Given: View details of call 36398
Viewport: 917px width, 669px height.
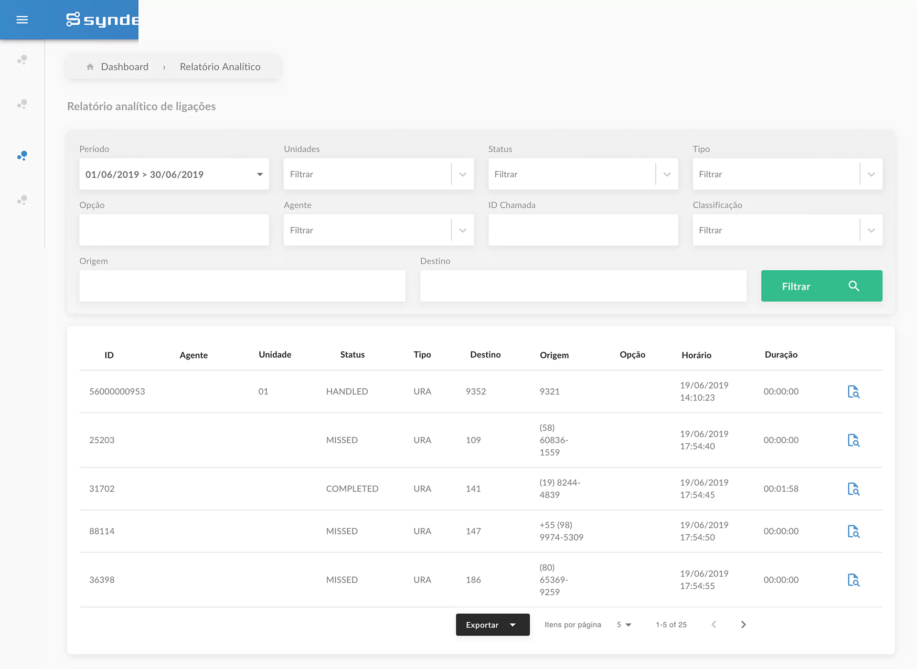Looking at the screenshot, I should [853, 580].
